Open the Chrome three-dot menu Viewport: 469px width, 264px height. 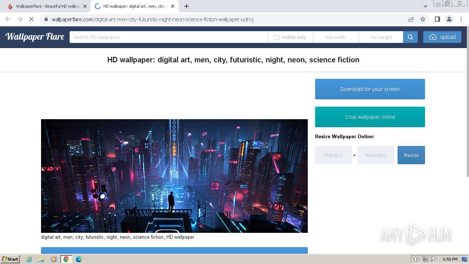pyautogui.click(x=461, y=19)
